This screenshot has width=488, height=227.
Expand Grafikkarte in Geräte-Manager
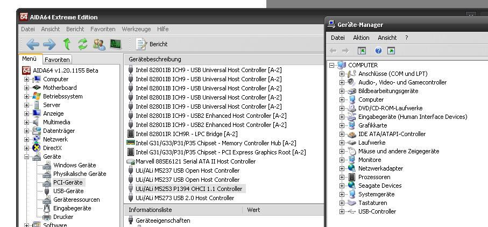342,126
